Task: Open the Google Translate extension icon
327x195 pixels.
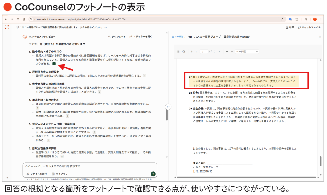Action: point(290,19)
